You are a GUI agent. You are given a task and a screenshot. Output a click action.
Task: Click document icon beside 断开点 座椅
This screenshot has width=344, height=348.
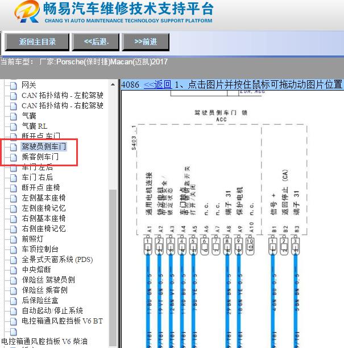[14, 188]
